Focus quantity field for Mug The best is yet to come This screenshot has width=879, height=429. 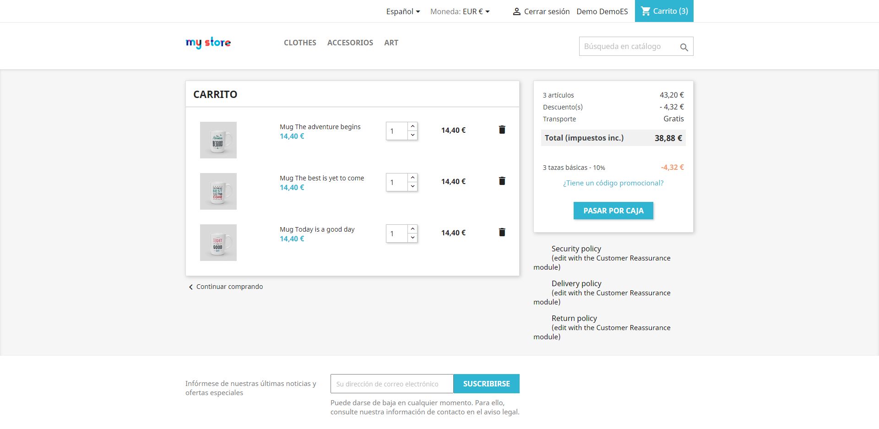pos(397,182)
